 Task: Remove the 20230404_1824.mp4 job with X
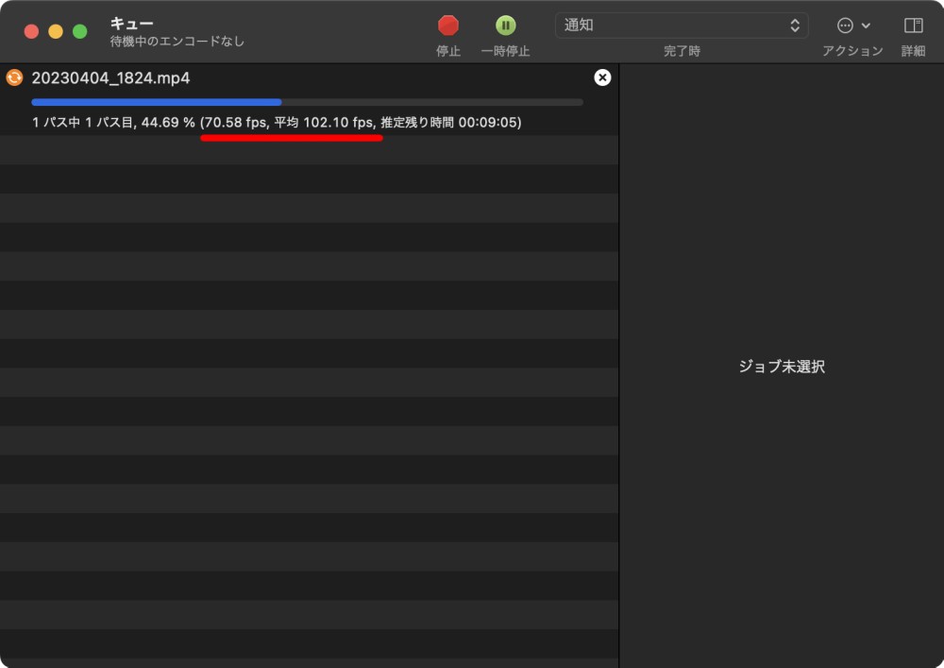602,77
